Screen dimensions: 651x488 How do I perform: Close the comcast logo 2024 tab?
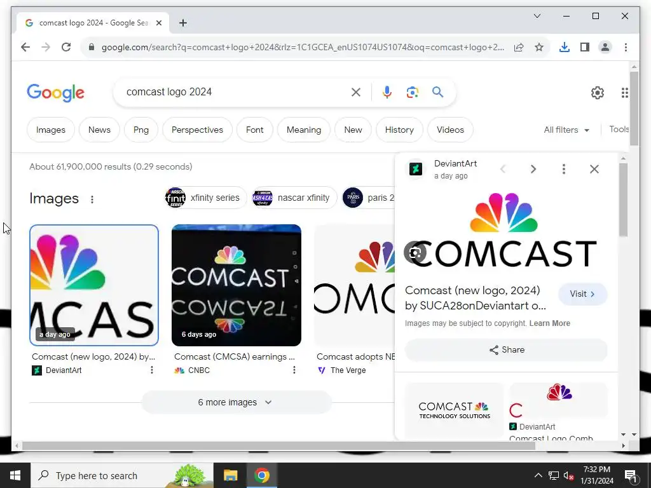point(158,23)
